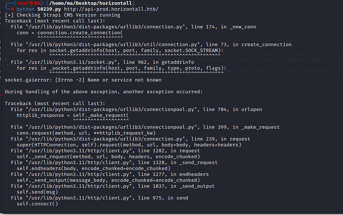
Task: Click the skull symbol in the root prompt
Action: point(31,3)
